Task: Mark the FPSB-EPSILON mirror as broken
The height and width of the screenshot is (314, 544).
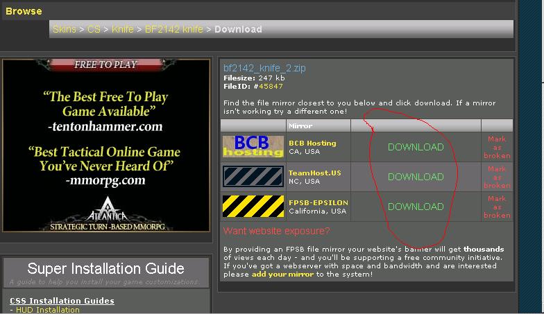Action: click(497, 207)
